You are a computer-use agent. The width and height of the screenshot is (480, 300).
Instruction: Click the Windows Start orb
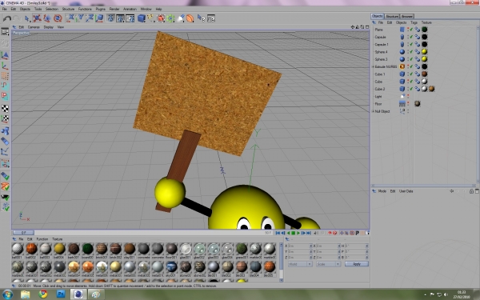6,294
